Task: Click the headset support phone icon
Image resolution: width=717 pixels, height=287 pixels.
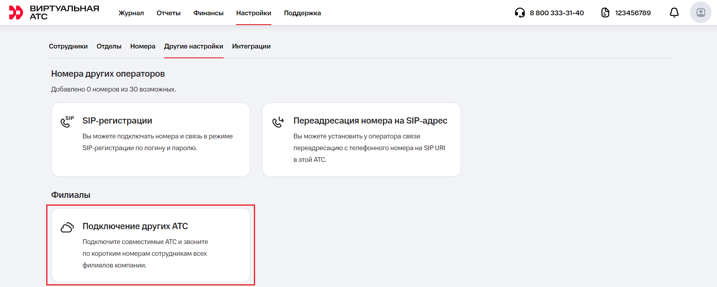Action: 520,13
